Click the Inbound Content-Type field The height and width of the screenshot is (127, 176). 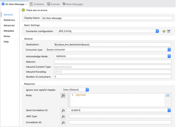pyautogui.click(x=113, y=67)
